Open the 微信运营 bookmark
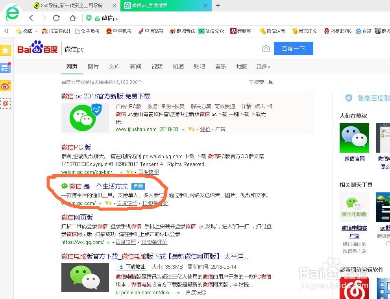The height and width of the screenshot is (299, 390). 272,31
